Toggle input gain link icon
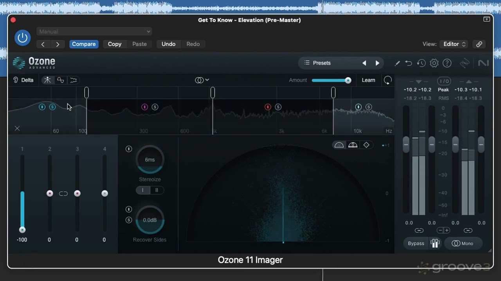The image size is (501, 281). [419, 231]
